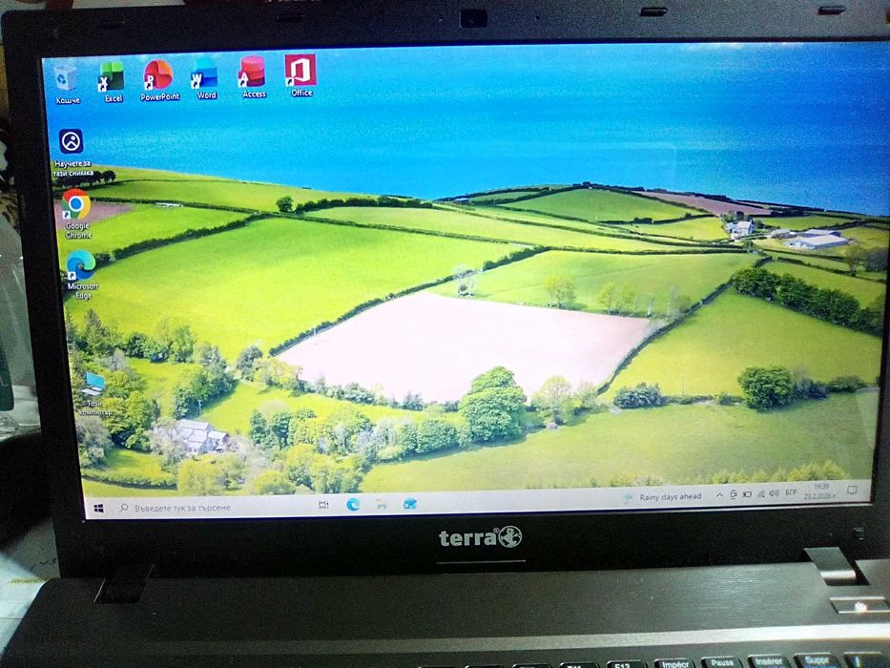Open the notification Action Center icon

852,491
